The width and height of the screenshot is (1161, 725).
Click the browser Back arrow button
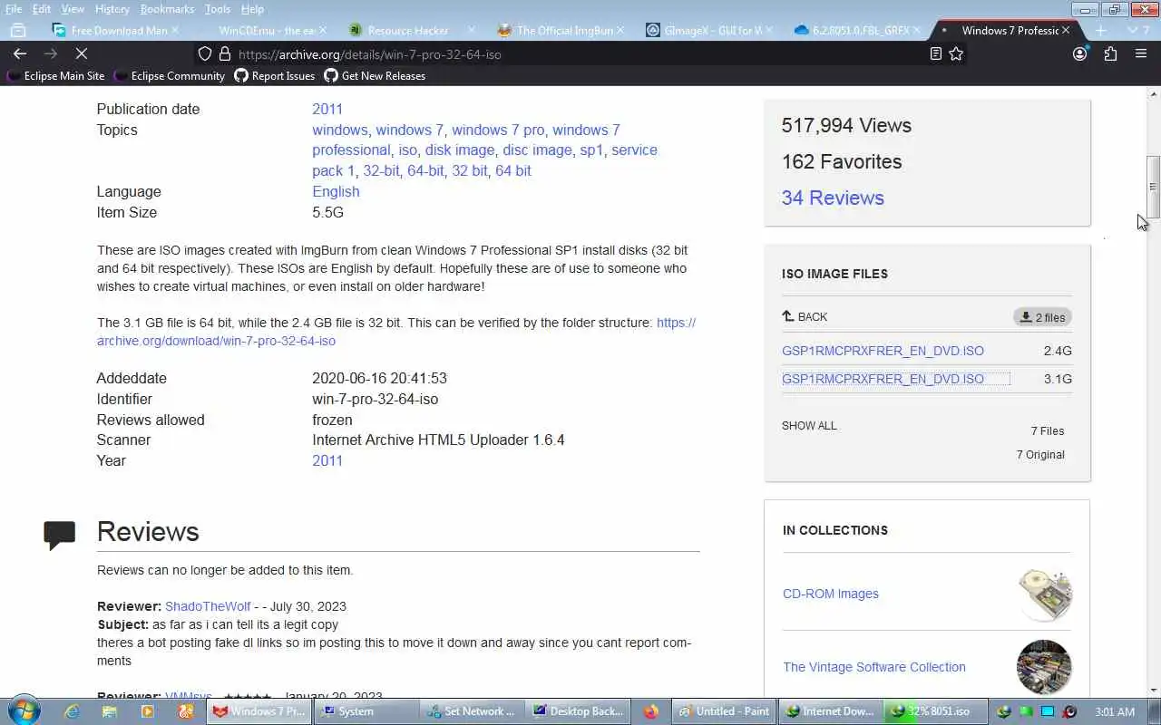tap(20, 54)
